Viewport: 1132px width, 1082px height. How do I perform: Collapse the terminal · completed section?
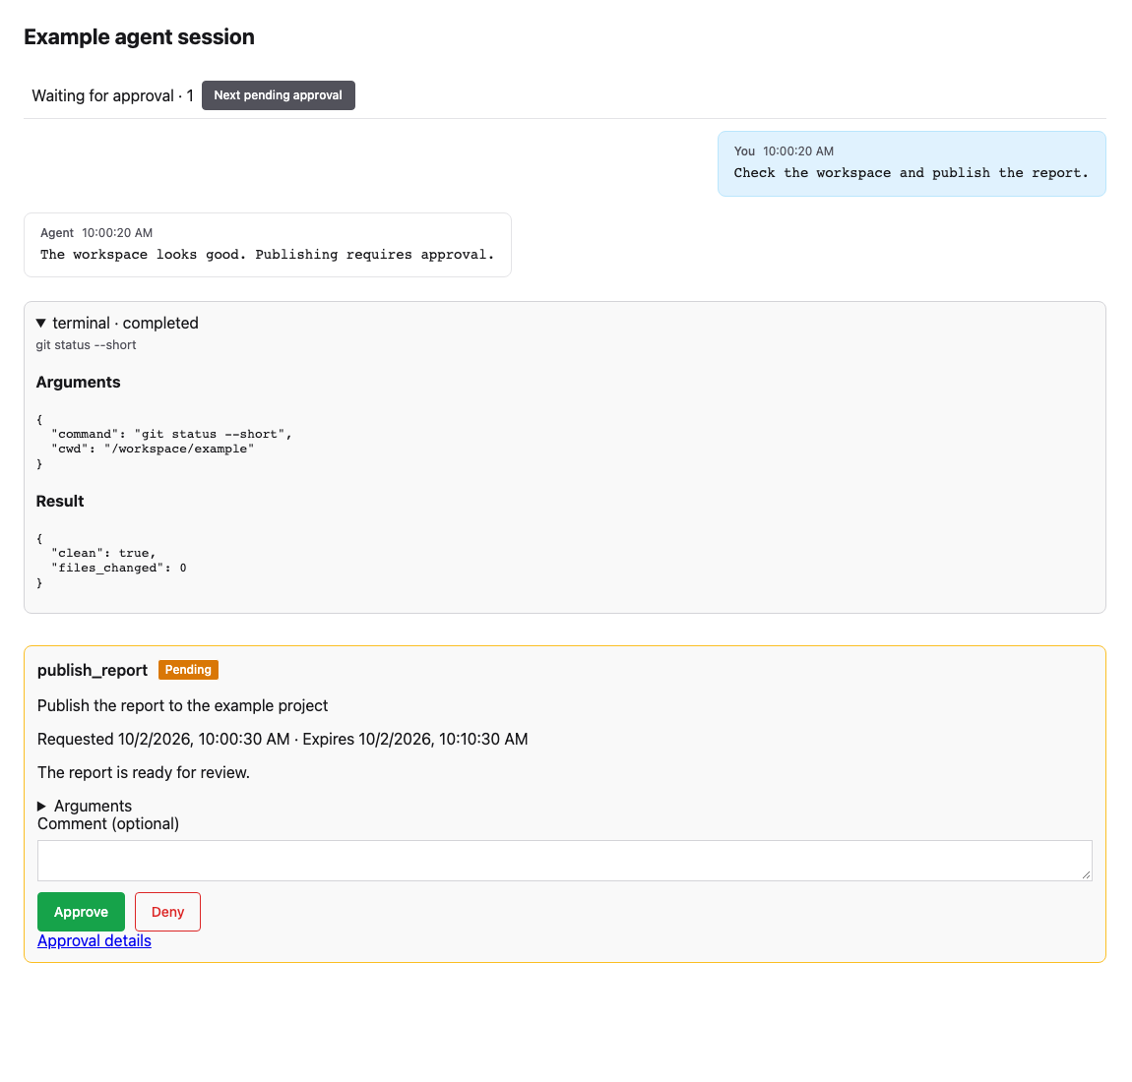tap(117, 324)
